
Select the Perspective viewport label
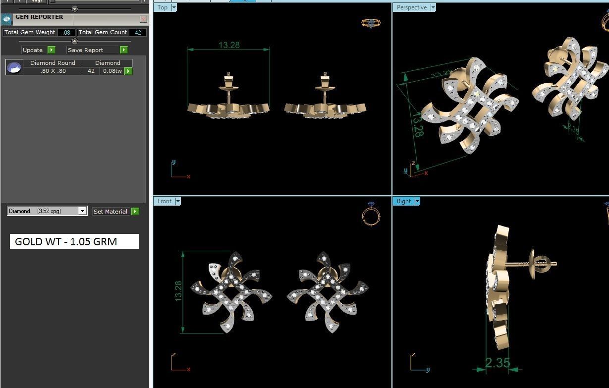(x=411, y=7)
